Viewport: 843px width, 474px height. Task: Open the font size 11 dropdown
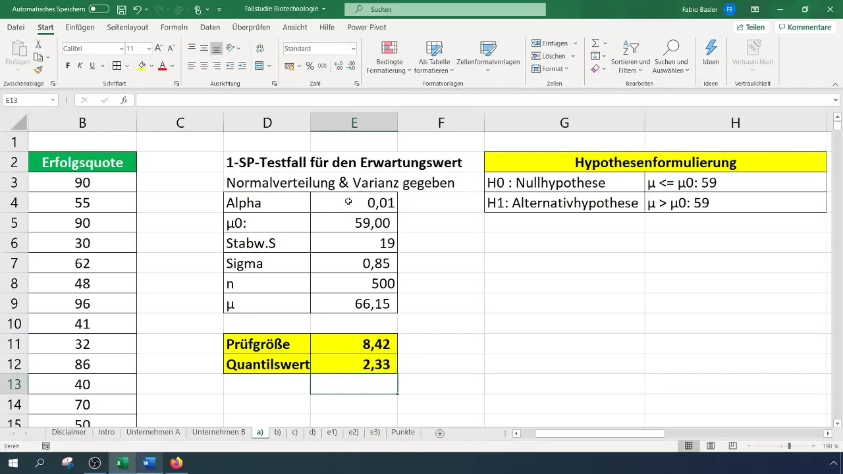tap(149, 49)
